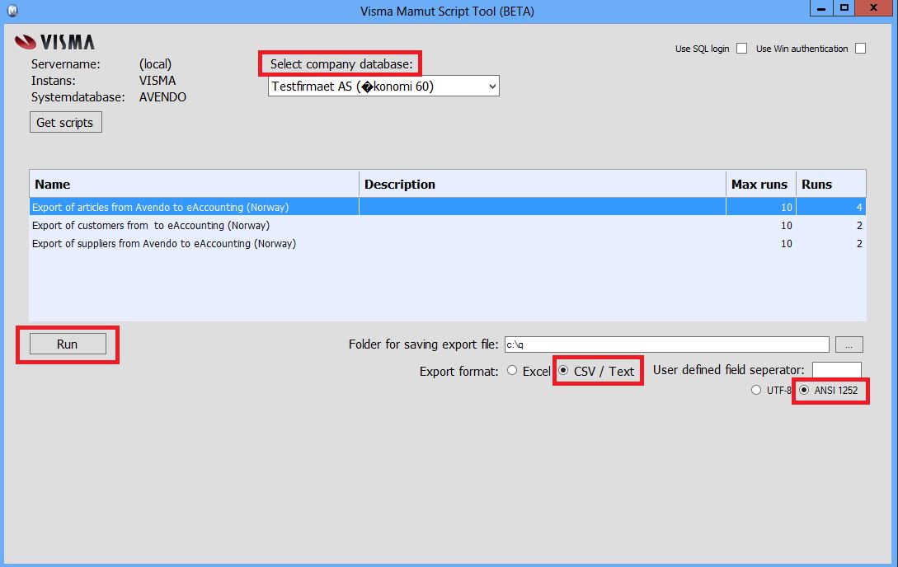Choose ANSI 1252 encoding option

804,390
